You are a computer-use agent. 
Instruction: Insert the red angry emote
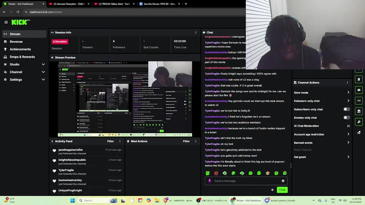(x=216, y=173)
